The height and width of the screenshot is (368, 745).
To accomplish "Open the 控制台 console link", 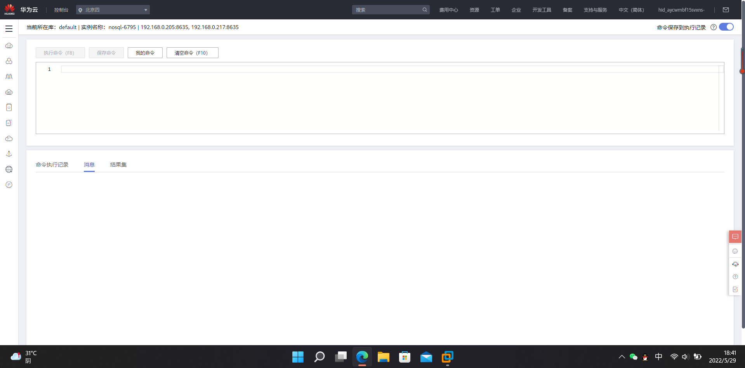I will 61,10.
